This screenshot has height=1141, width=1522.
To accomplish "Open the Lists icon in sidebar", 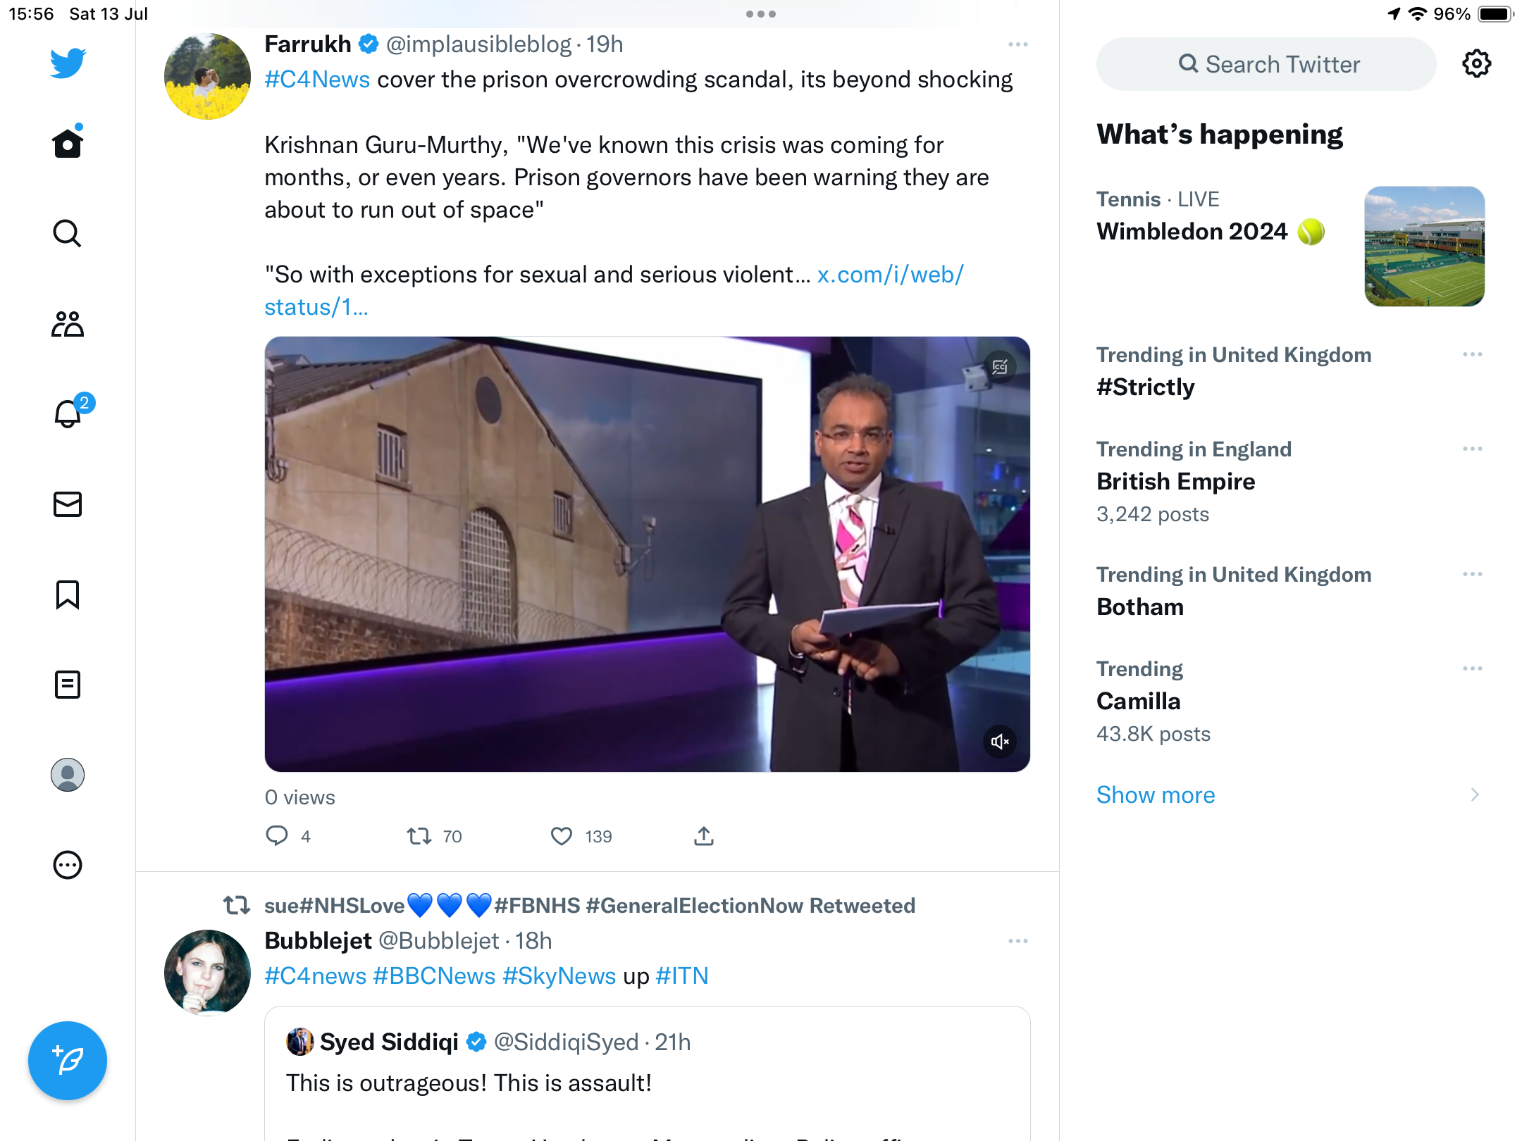I will [68, 685].
